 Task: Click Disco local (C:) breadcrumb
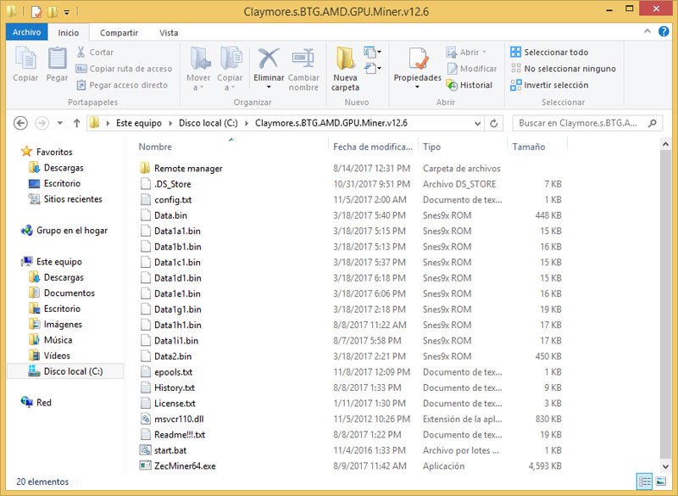208,123
